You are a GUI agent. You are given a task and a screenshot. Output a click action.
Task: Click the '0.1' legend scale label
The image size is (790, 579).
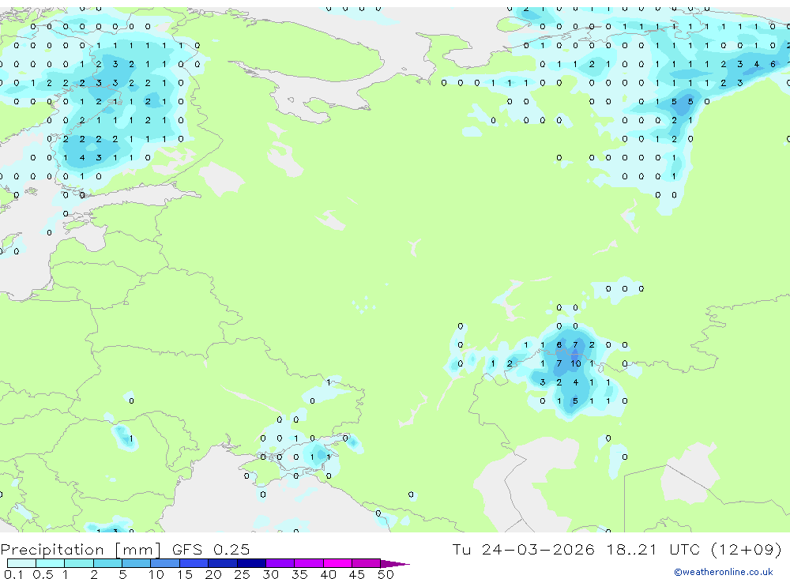13,574
